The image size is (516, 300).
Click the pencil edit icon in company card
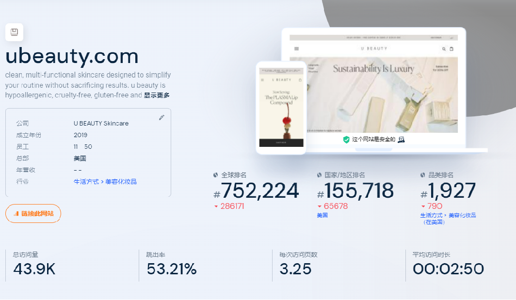tap(161, 117)
